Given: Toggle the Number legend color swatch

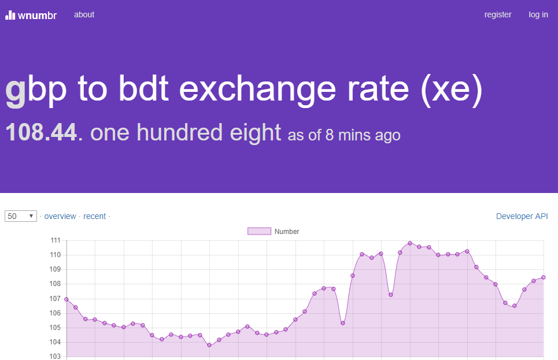Looking at the screenshot, I should pos(259,231).
